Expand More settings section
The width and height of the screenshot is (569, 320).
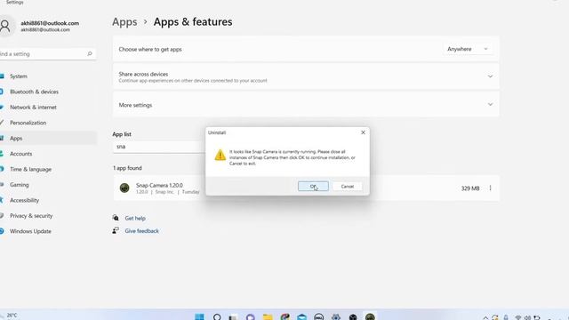pyautogui.click(x=490, y=105)
